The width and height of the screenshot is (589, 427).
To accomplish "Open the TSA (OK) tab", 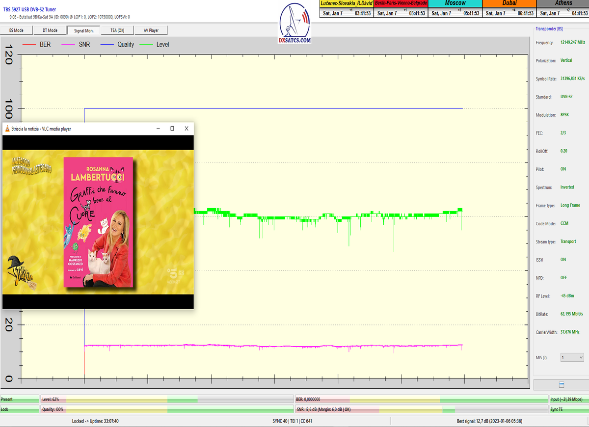I will pyautogui.click(x=117, y=30).
